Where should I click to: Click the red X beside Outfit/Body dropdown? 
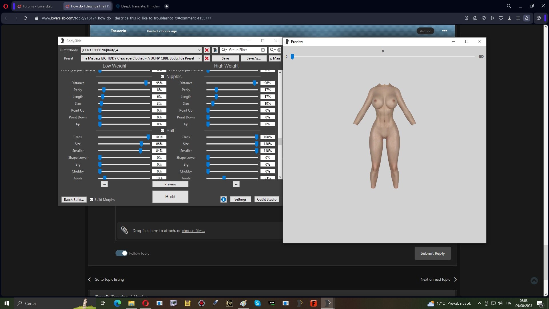pos(207,50)
